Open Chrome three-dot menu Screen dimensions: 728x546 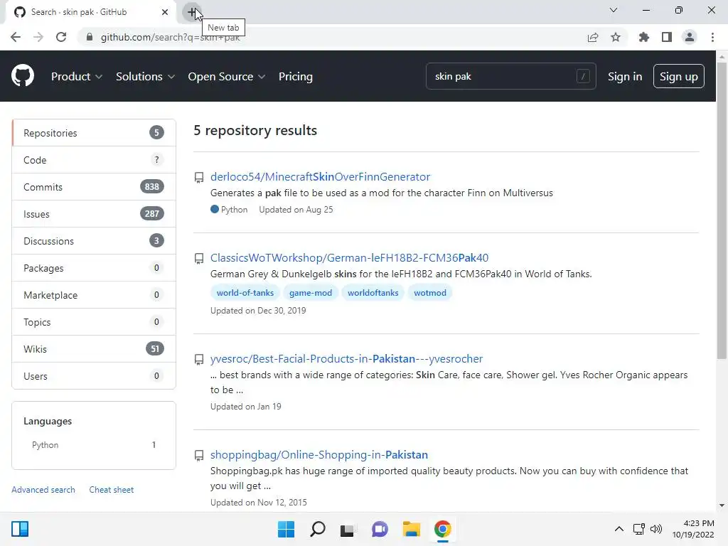click(712, 37)
